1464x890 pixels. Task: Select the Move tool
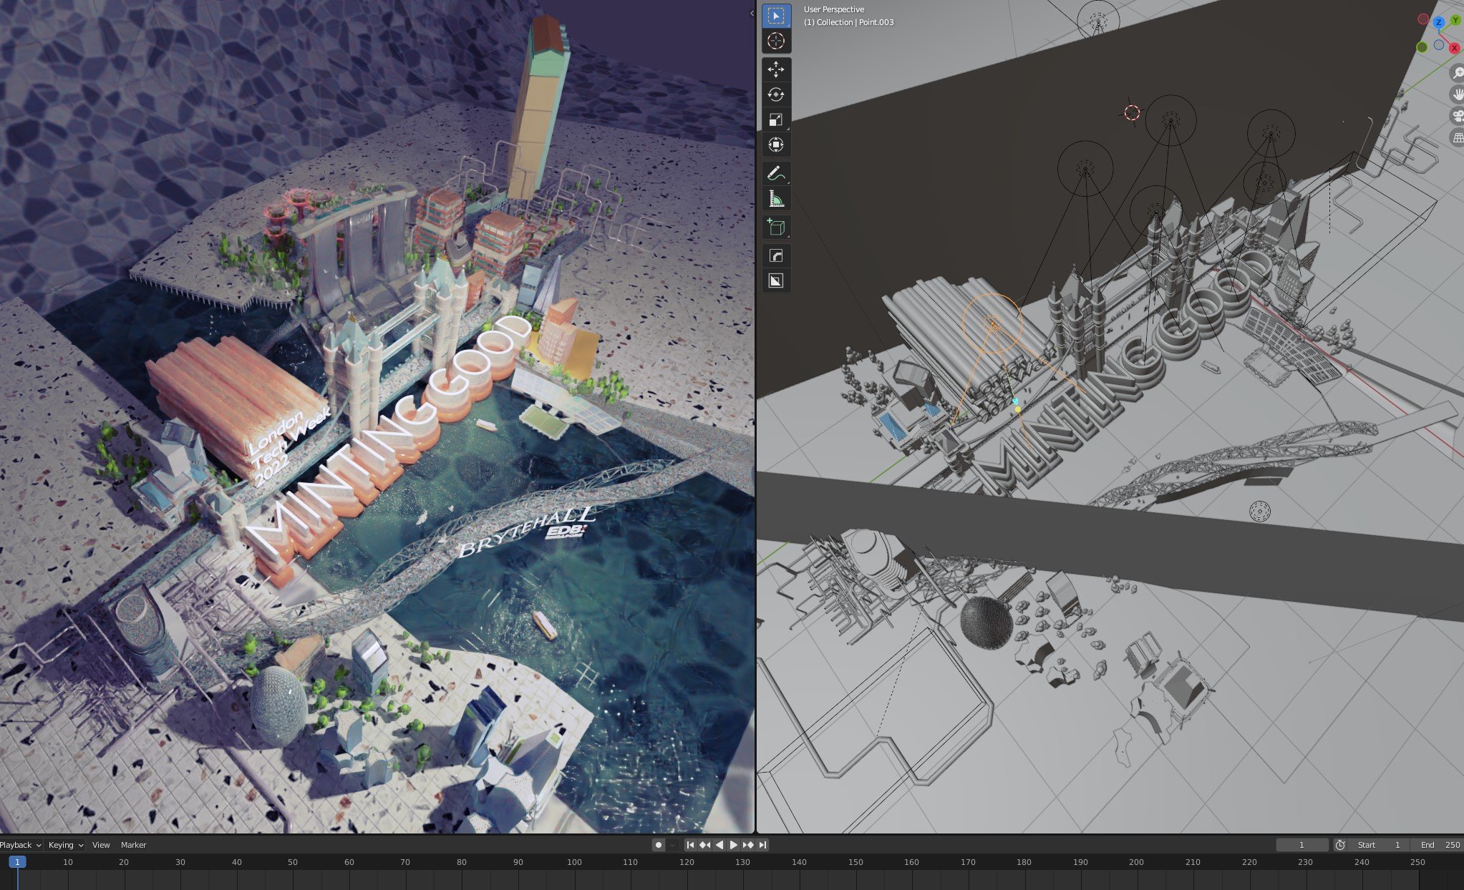click(776, 69)
